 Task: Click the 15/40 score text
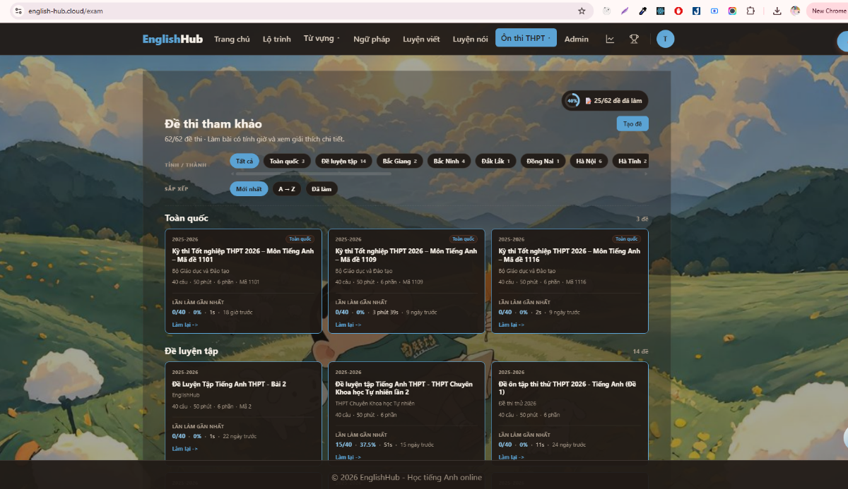point(344,445)
